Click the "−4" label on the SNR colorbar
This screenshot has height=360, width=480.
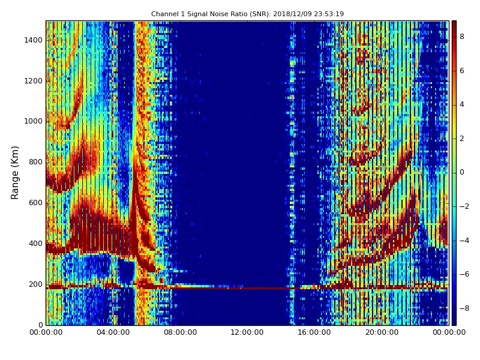pos(464,241)
